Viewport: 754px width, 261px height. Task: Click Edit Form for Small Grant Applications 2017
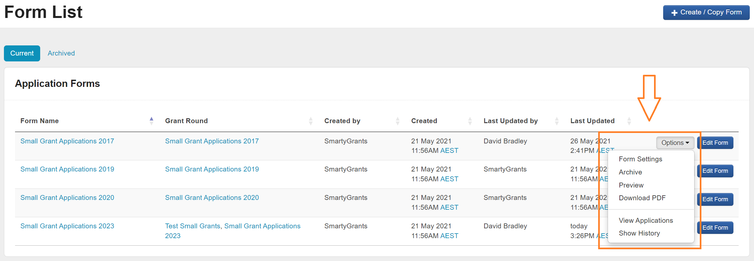pos(715,143)
